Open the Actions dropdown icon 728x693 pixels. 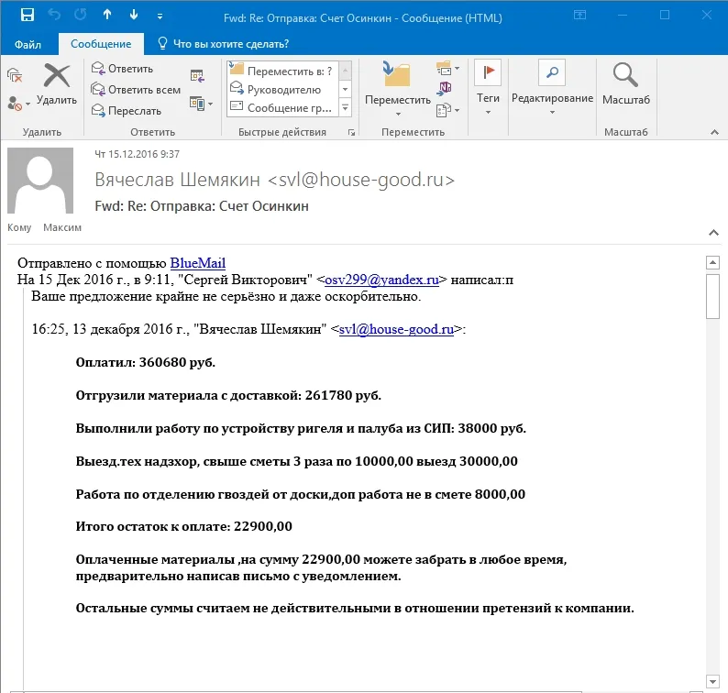click(447, 110)
